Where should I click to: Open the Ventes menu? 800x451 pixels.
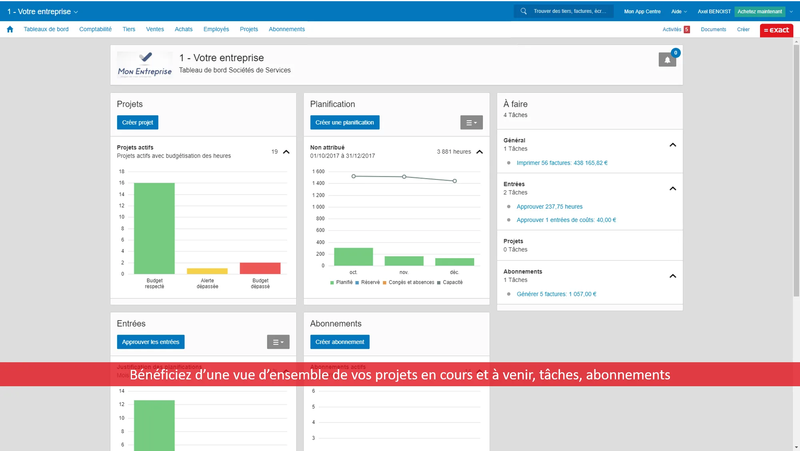point(155,29)
